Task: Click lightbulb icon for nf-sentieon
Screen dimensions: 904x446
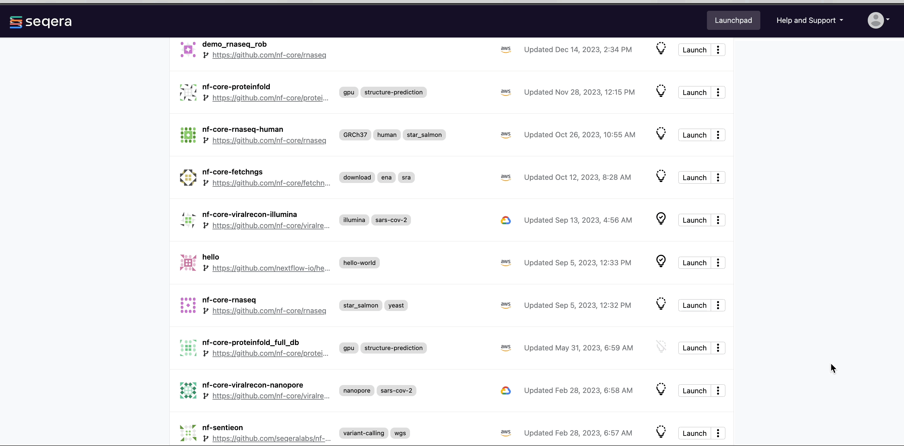Action: pyautogui.click(x=661, y=432)
